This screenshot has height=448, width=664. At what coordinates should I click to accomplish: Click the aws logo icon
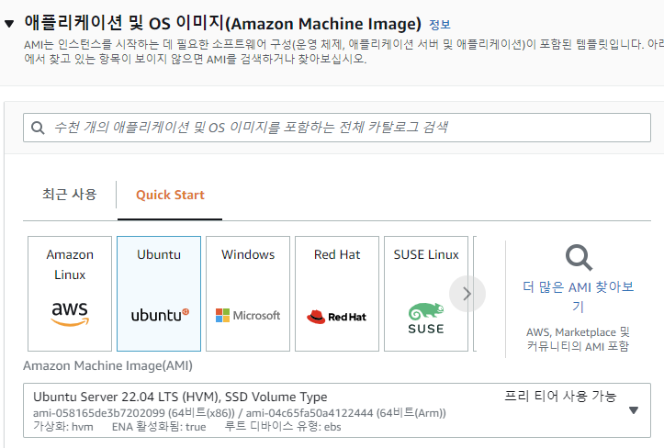click(70, 314)
